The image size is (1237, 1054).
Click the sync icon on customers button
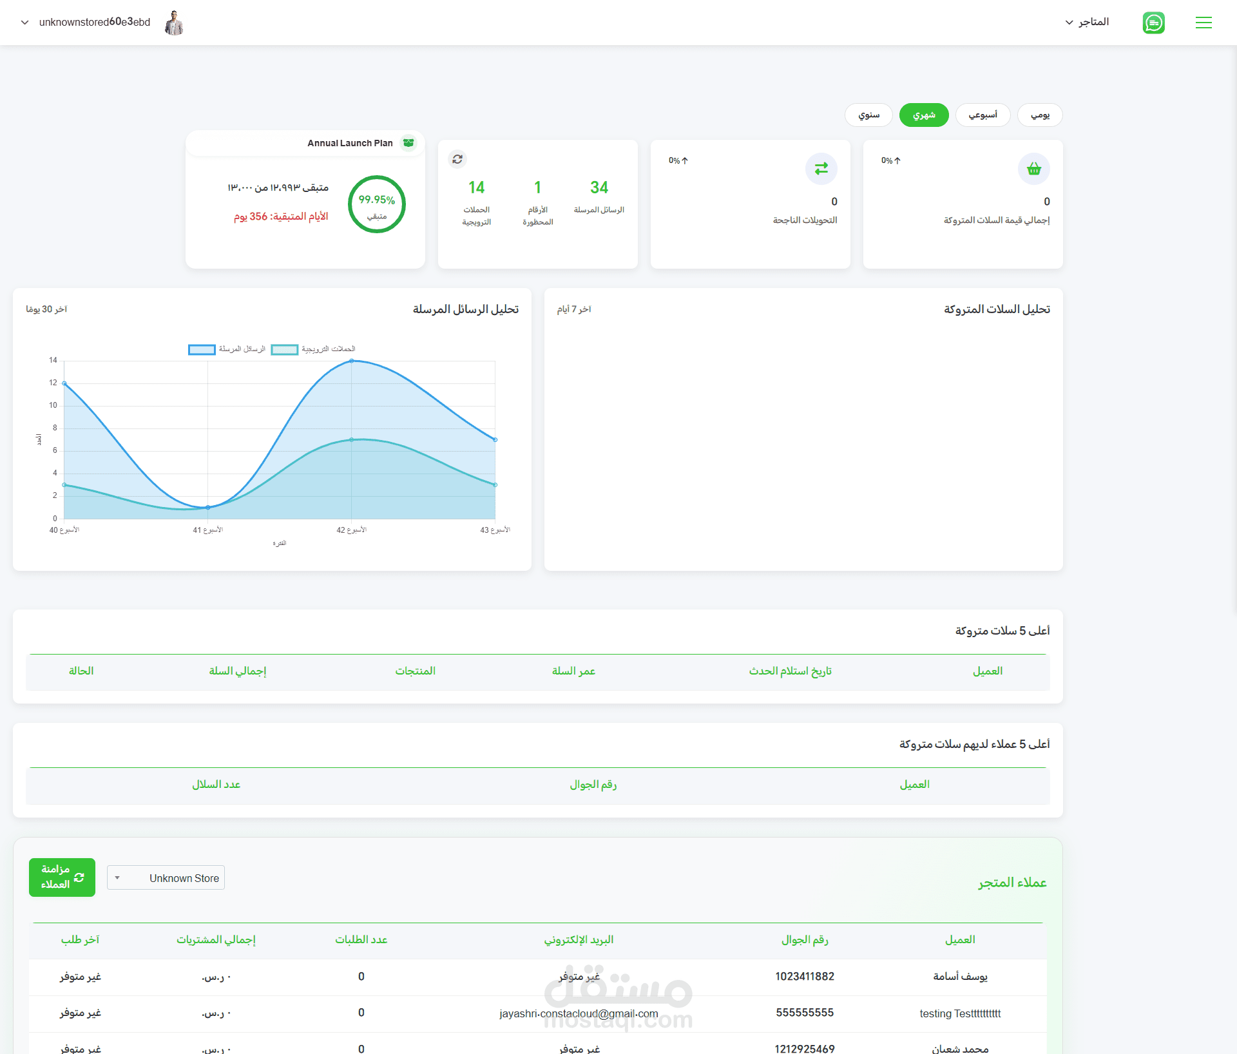(x=79, y=877)
